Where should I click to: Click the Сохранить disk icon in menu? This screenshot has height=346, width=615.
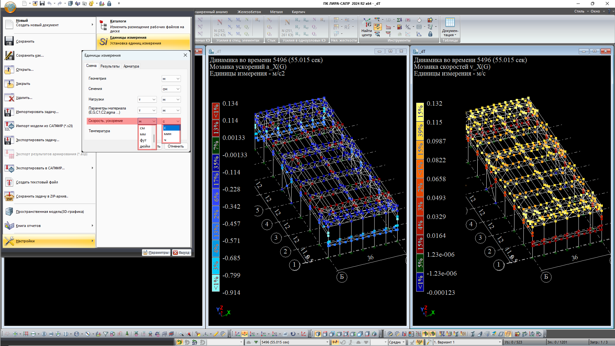[x=9, y=41]
